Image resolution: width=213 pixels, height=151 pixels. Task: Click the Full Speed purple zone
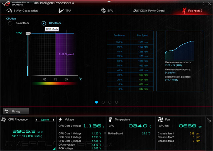point(65,54)
